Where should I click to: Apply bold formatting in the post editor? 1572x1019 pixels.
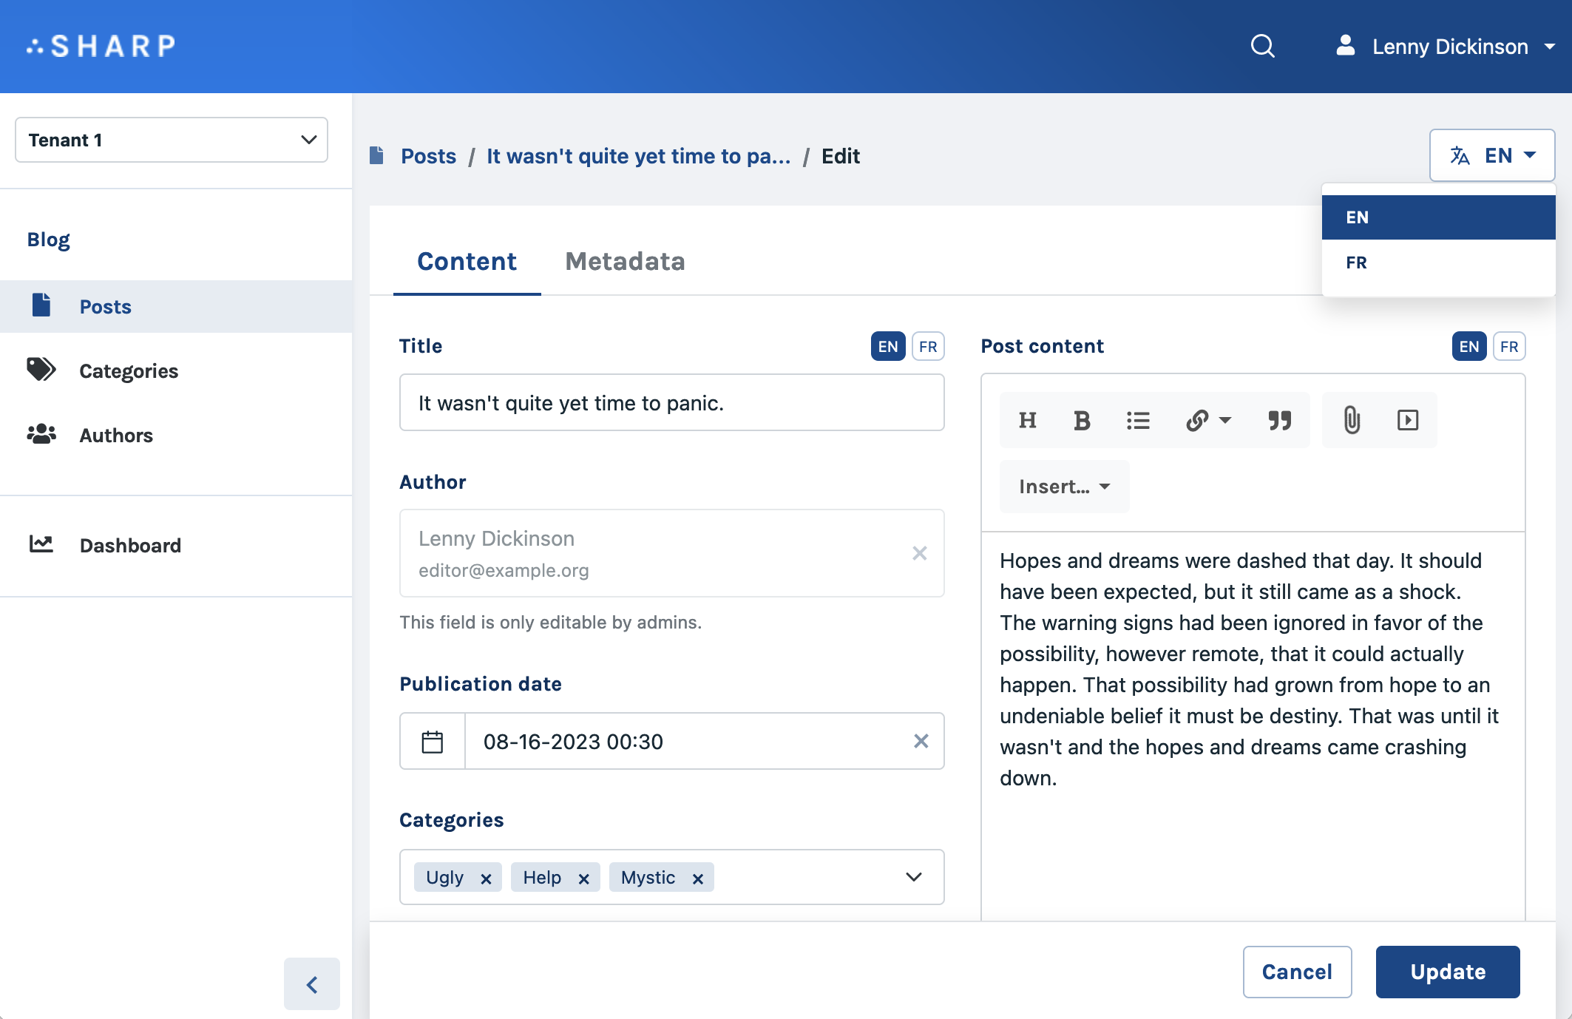pyautogui.click(x=1082, y=420)
